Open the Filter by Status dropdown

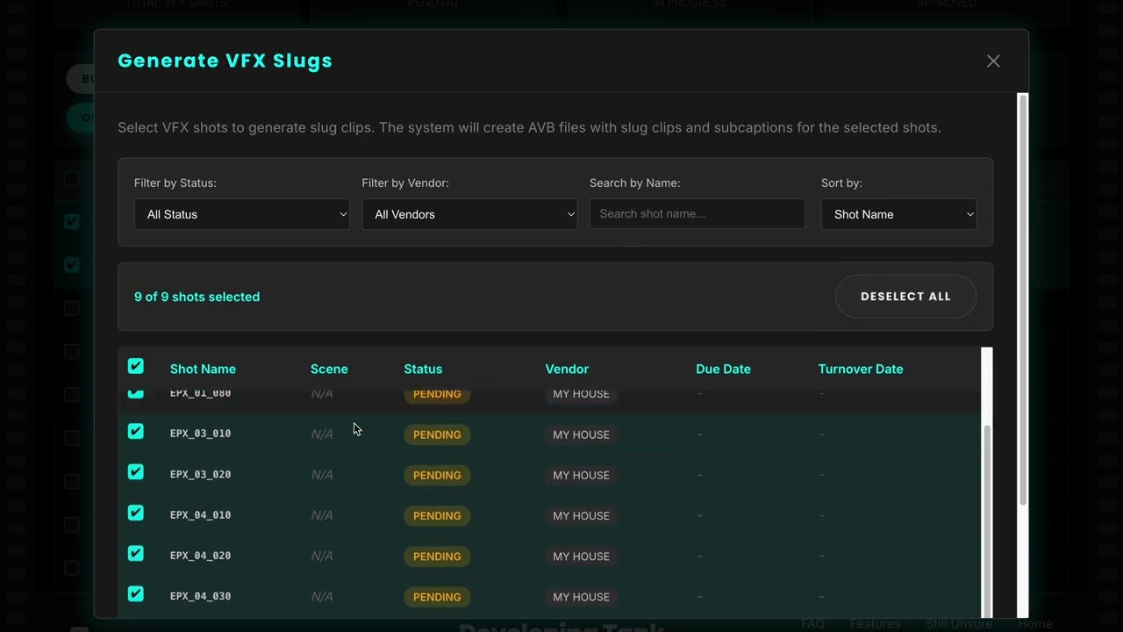241,214
